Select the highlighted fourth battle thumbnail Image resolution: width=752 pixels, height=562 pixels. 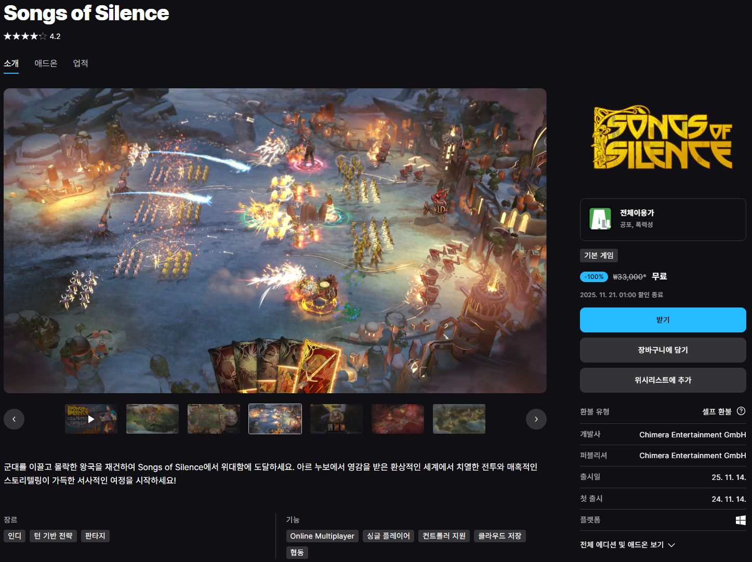(275, 419)
